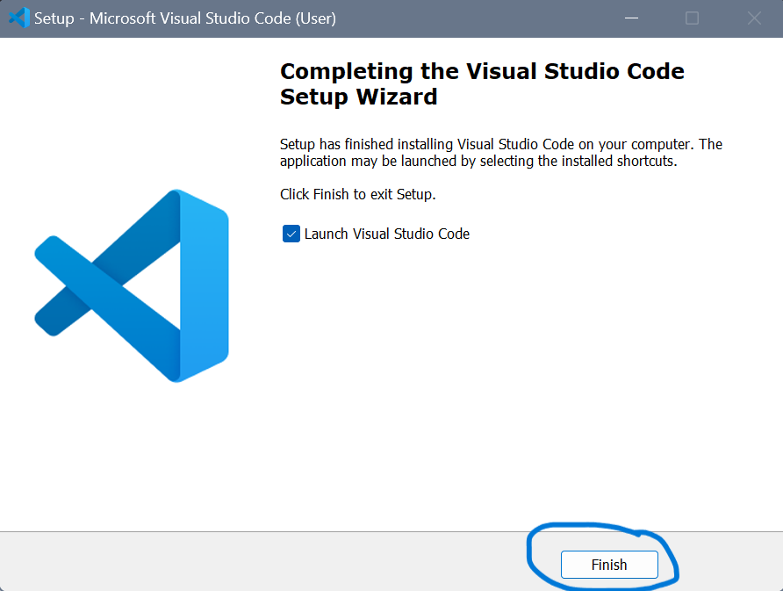This screenshot has width=783, height=591.
Task: Click the "Launch Visual Studio Code" label text
Action: pos(387,234)
